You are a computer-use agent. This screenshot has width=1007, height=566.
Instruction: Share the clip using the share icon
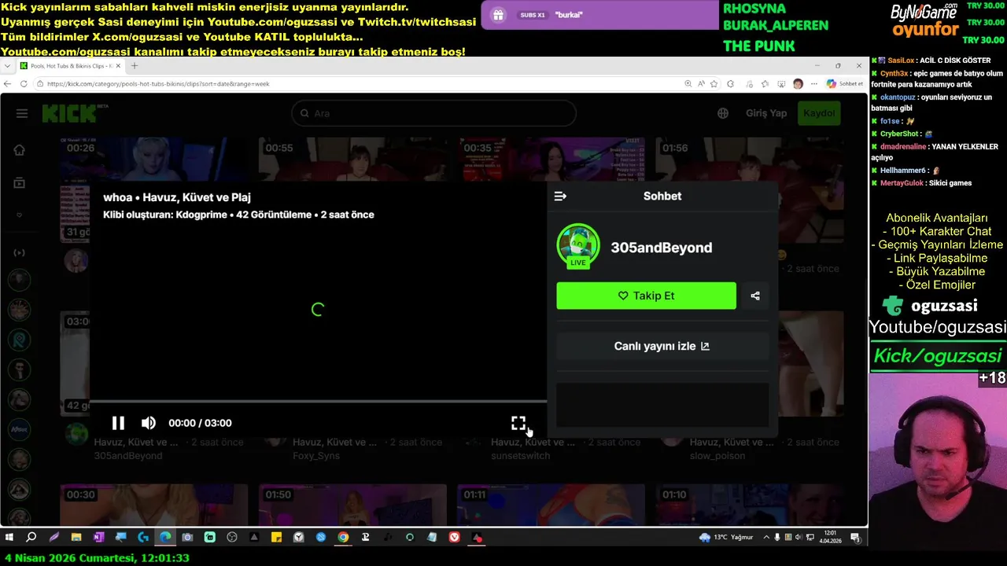[755, 296]
